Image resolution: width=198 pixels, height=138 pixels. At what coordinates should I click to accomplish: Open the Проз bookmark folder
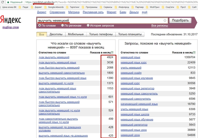[181, 7]
